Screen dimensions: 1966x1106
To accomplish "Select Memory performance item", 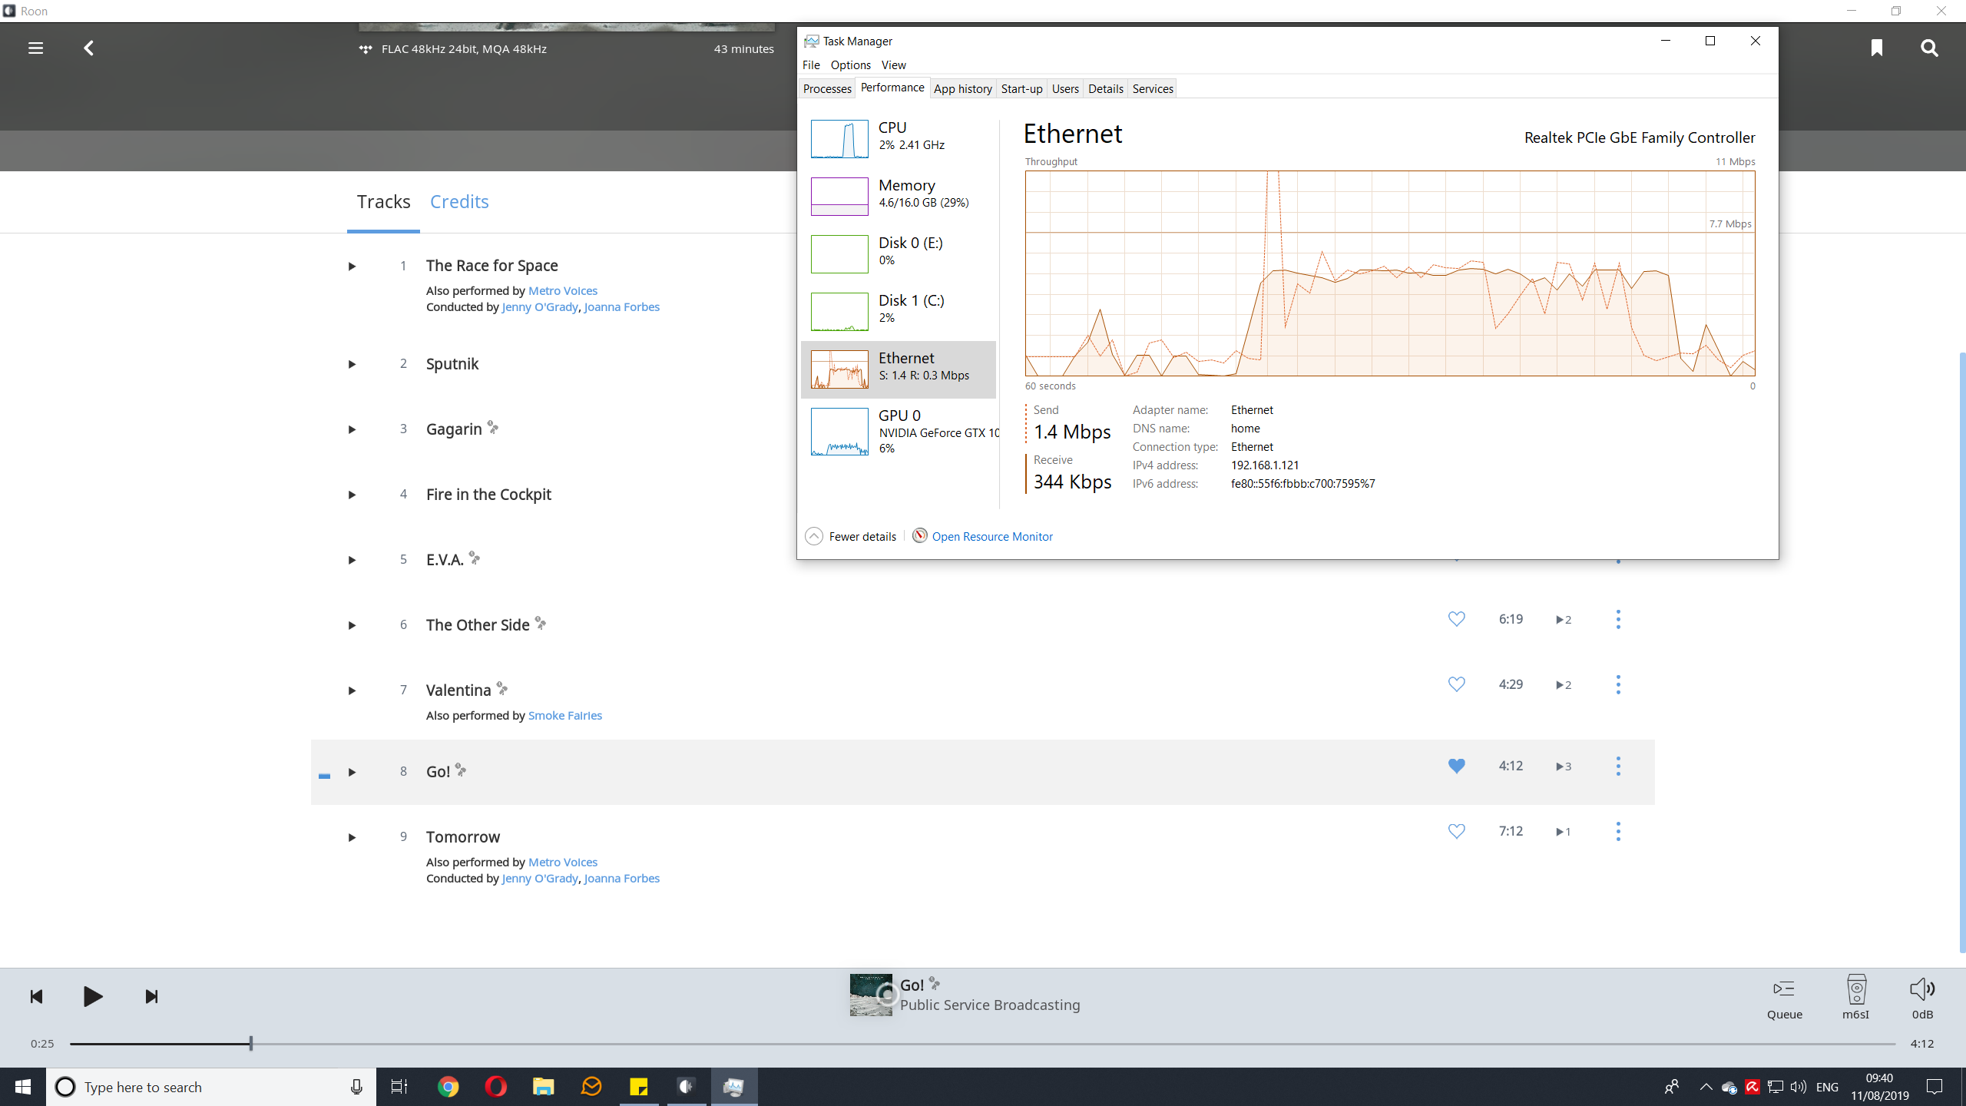I will [x=898, y=196].
